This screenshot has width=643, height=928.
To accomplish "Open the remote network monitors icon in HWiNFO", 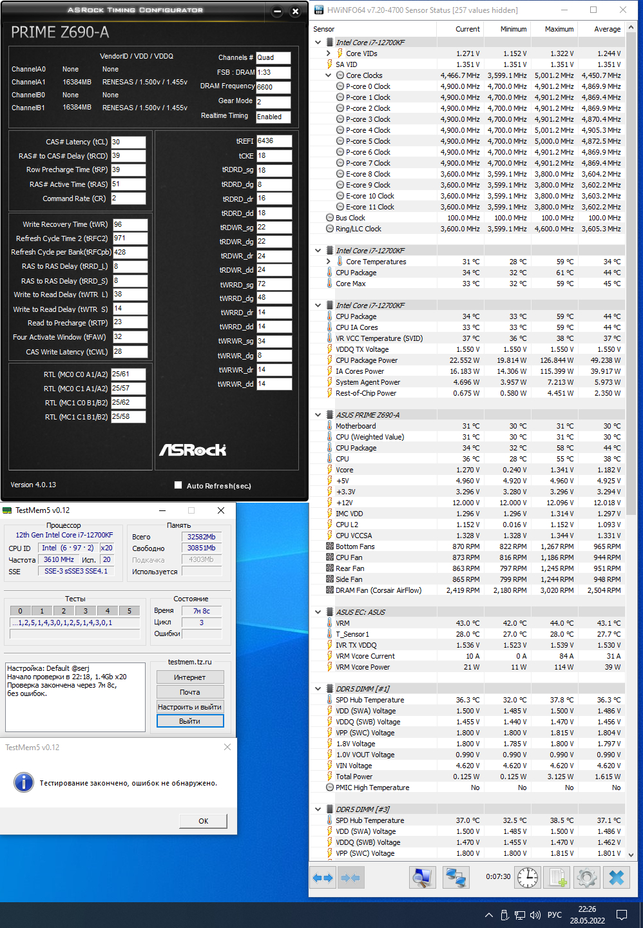I will pos(457,877).
